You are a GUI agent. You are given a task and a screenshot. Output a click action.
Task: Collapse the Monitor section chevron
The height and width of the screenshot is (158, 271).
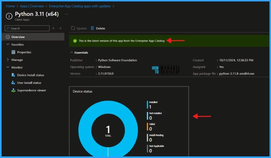[x=8, y=67]
